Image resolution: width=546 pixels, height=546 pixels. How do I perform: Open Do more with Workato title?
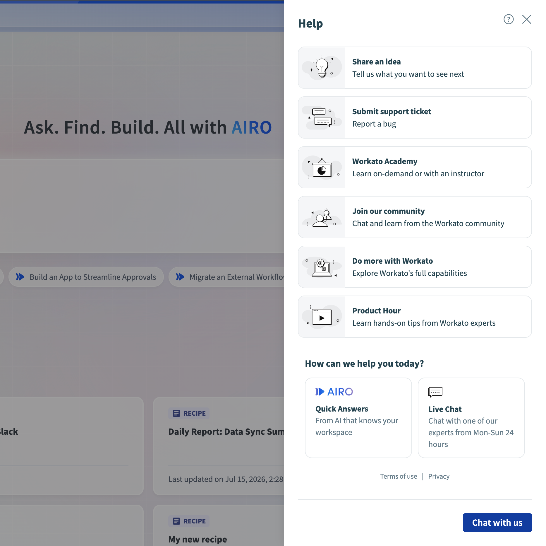click(392, 261)
